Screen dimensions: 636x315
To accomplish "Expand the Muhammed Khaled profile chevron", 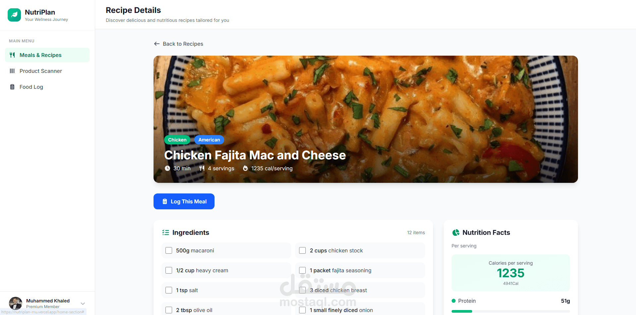I will coord(83,303).
